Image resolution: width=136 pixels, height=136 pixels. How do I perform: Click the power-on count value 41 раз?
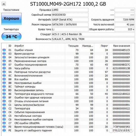[x=125, y=24]
